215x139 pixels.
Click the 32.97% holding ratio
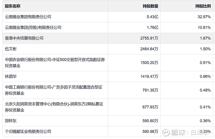(x=204, y=17)
